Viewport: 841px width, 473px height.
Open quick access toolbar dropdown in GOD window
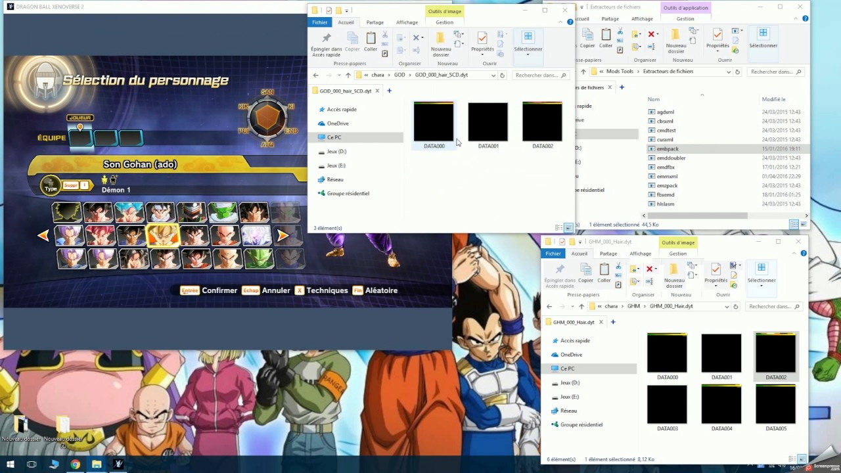[346, 11]
